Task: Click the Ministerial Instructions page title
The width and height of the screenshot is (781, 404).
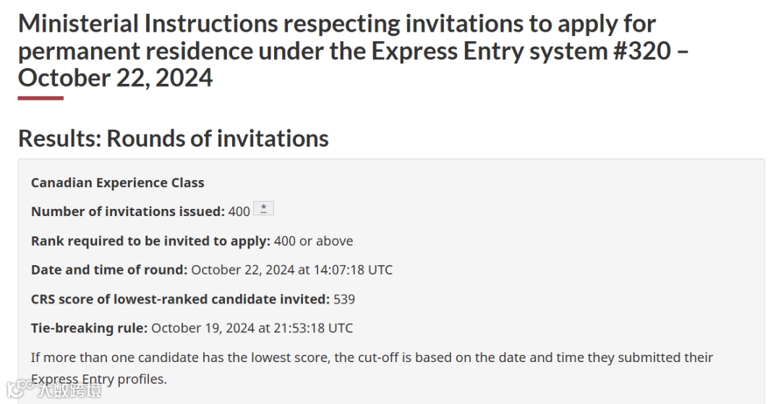Action: [353, 51]
